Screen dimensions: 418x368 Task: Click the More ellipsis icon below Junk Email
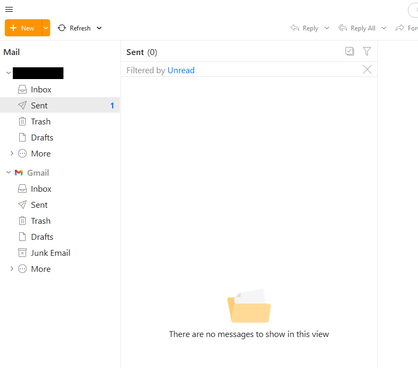click(22, 269)
